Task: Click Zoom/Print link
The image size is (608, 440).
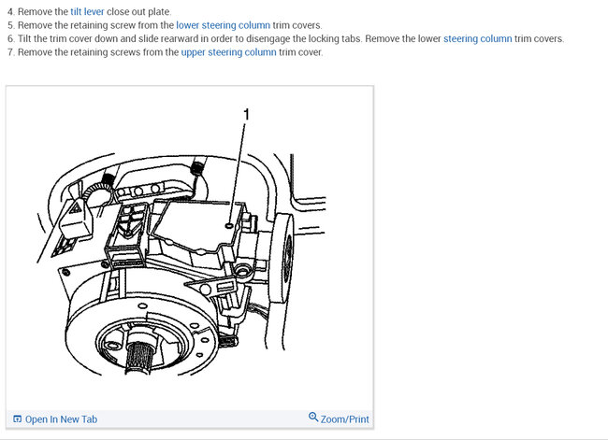Action: 345,419
